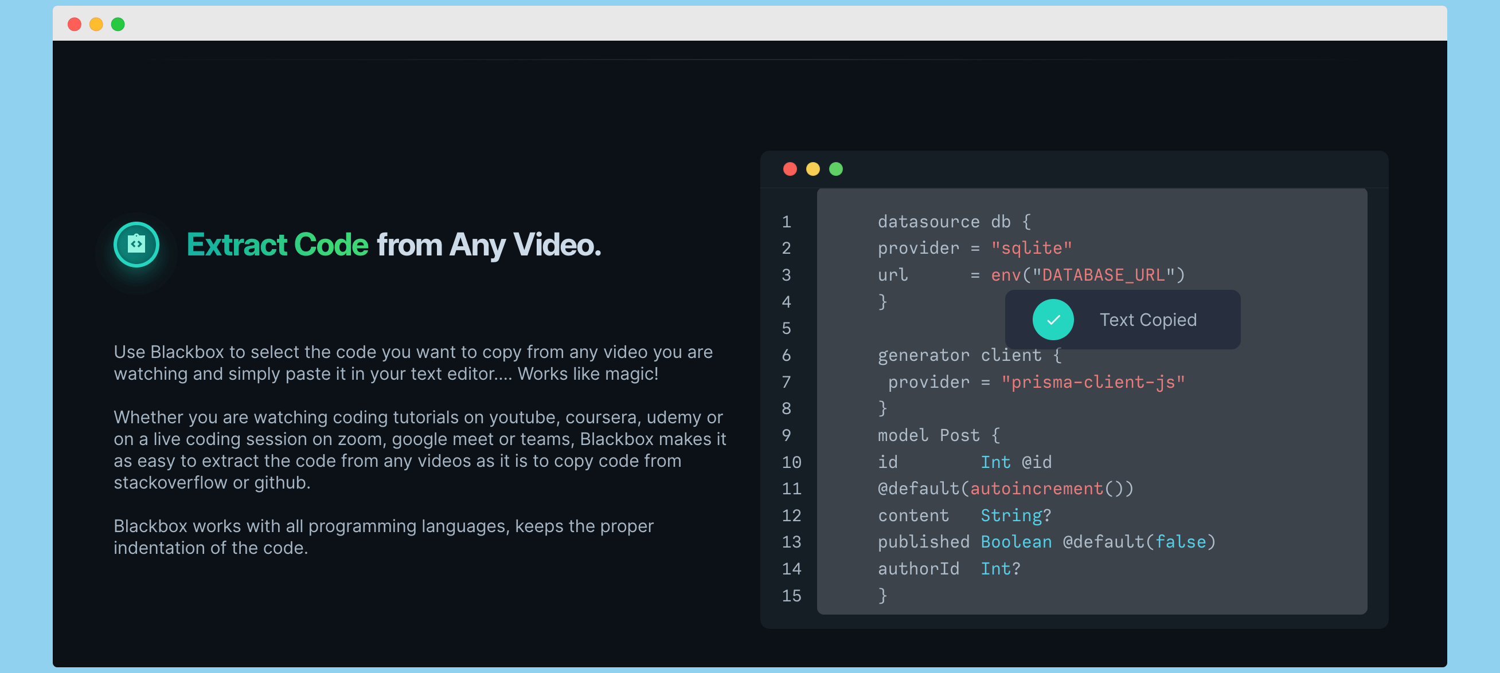Click the "prisma-client-js" string
Screen dimensions: 1500x673
point(1093,381)
